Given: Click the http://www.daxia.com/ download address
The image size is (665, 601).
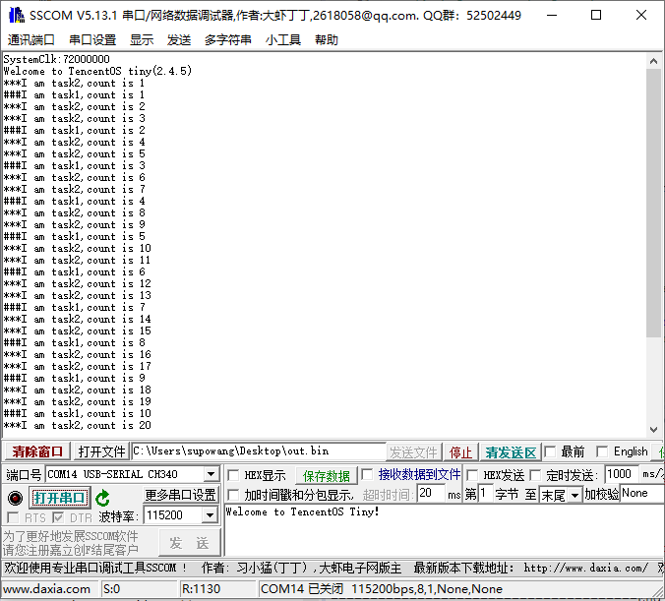Looking at the screenshot, I should click(x=585, y=568).
